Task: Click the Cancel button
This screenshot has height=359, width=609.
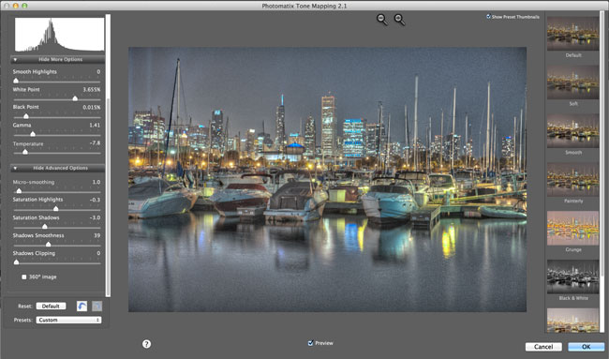Action: (x=543, y=347)
